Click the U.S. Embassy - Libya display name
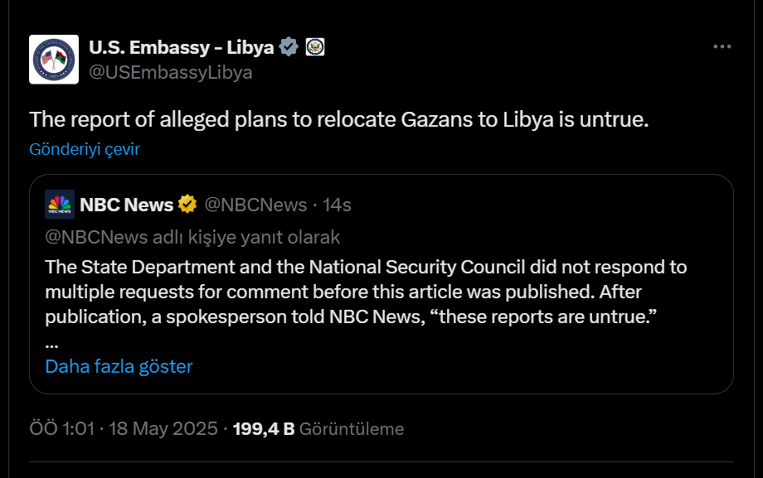 tap(182, 48)
